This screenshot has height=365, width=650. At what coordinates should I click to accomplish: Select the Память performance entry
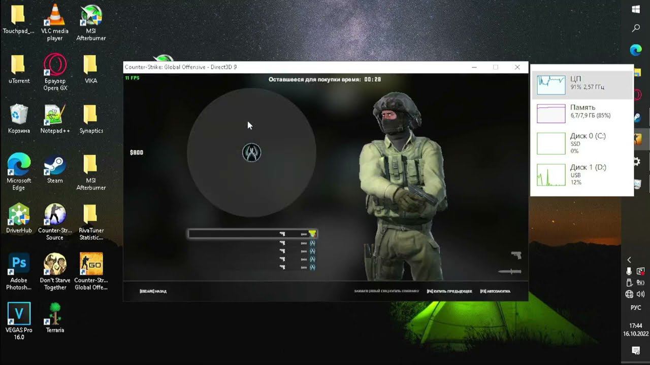click(582, 113)
